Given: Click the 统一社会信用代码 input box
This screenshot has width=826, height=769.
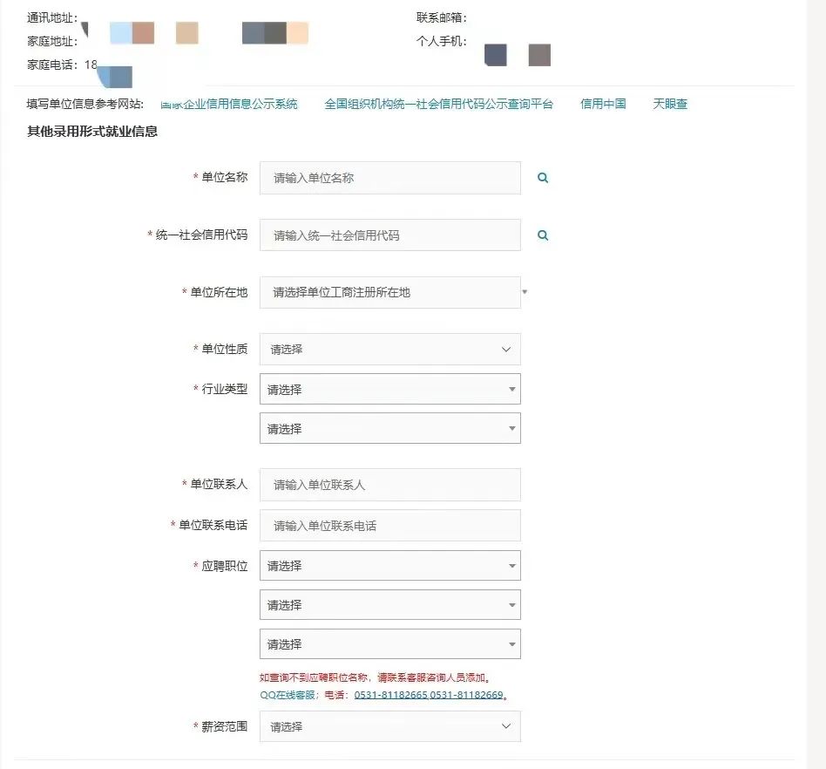Looking at the screenshot, I should point(389,235).
